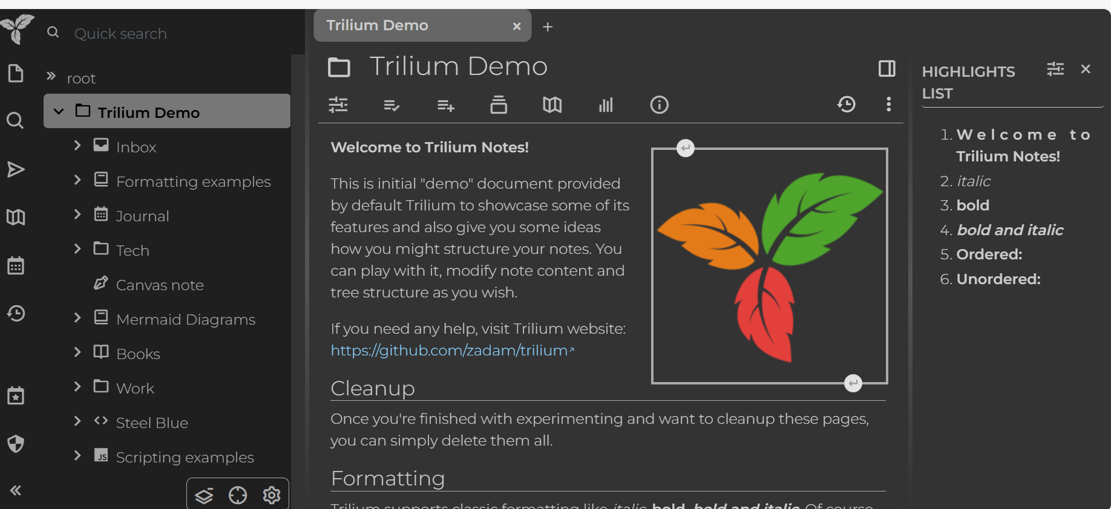Open the Journal note
The image size is (1111, 509).
(142, 216)
